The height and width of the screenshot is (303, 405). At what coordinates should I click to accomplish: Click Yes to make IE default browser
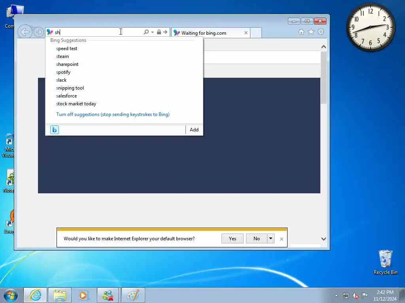233,239
